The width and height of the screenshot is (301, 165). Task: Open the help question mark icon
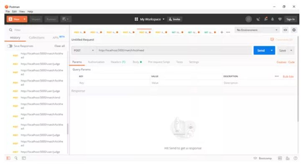tap(296, 158)
